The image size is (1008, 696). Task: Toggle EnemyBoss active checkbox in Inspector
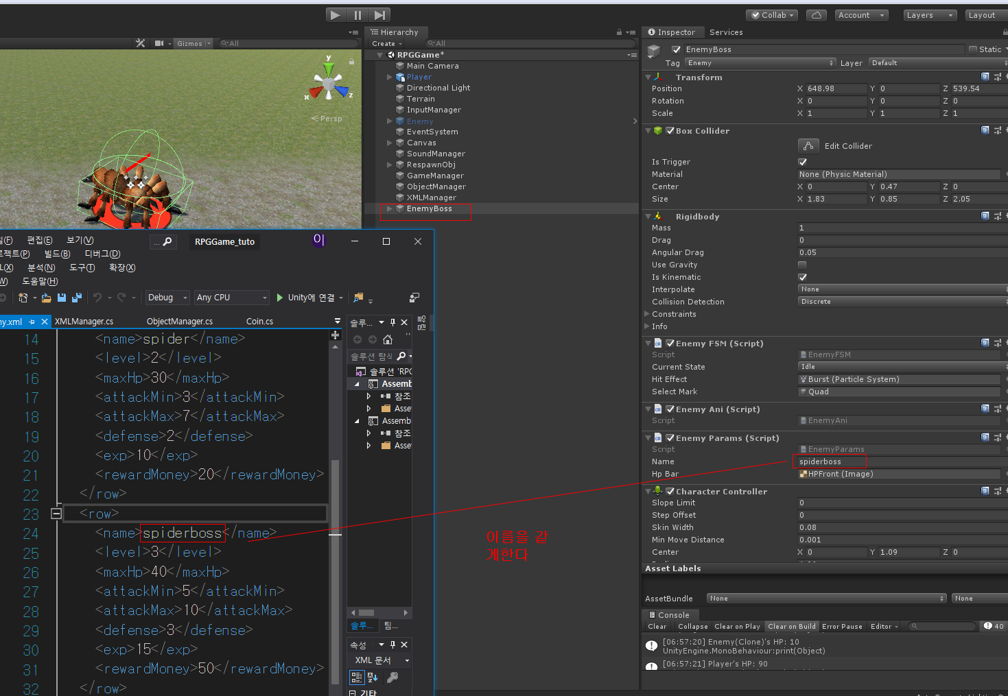click(x=676, y=49)
